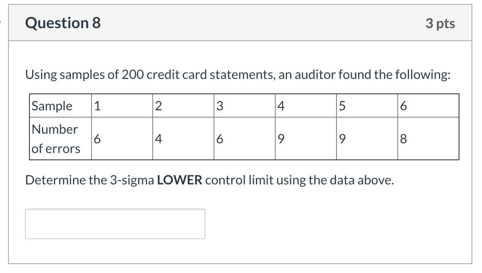Click the error value 9 under sample 4
482x273 pixels.
[281, 138]
